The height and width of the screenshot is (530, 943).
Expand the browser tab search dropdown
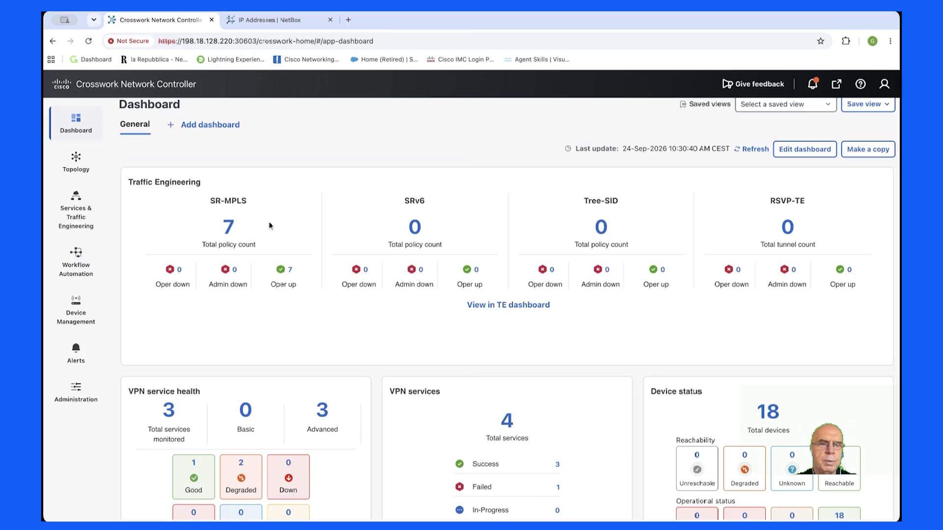[93, 20]
